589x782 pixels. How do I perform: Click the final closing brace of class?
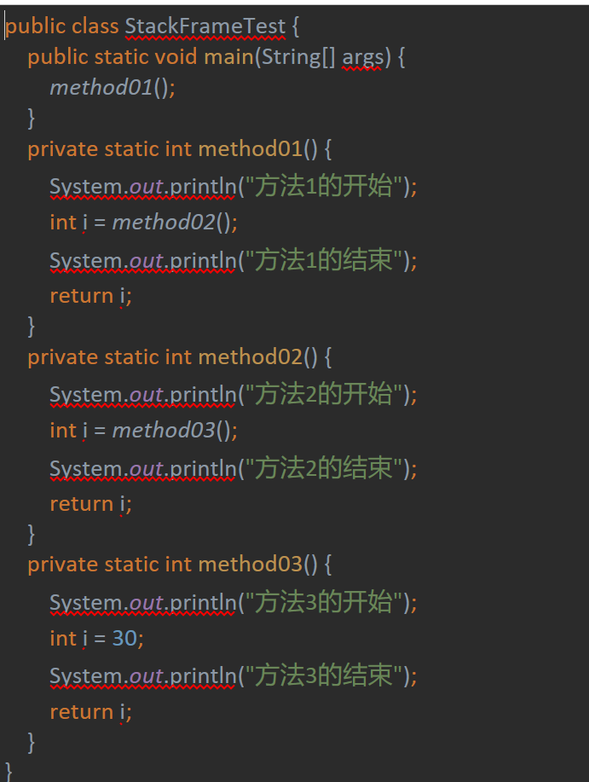click(9, 771)
